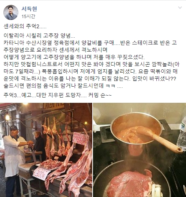Click the line starting 술드시면 편의점 음식도
Image resolution: width=186 pixels, height=197 pixels.
[63, 86]
